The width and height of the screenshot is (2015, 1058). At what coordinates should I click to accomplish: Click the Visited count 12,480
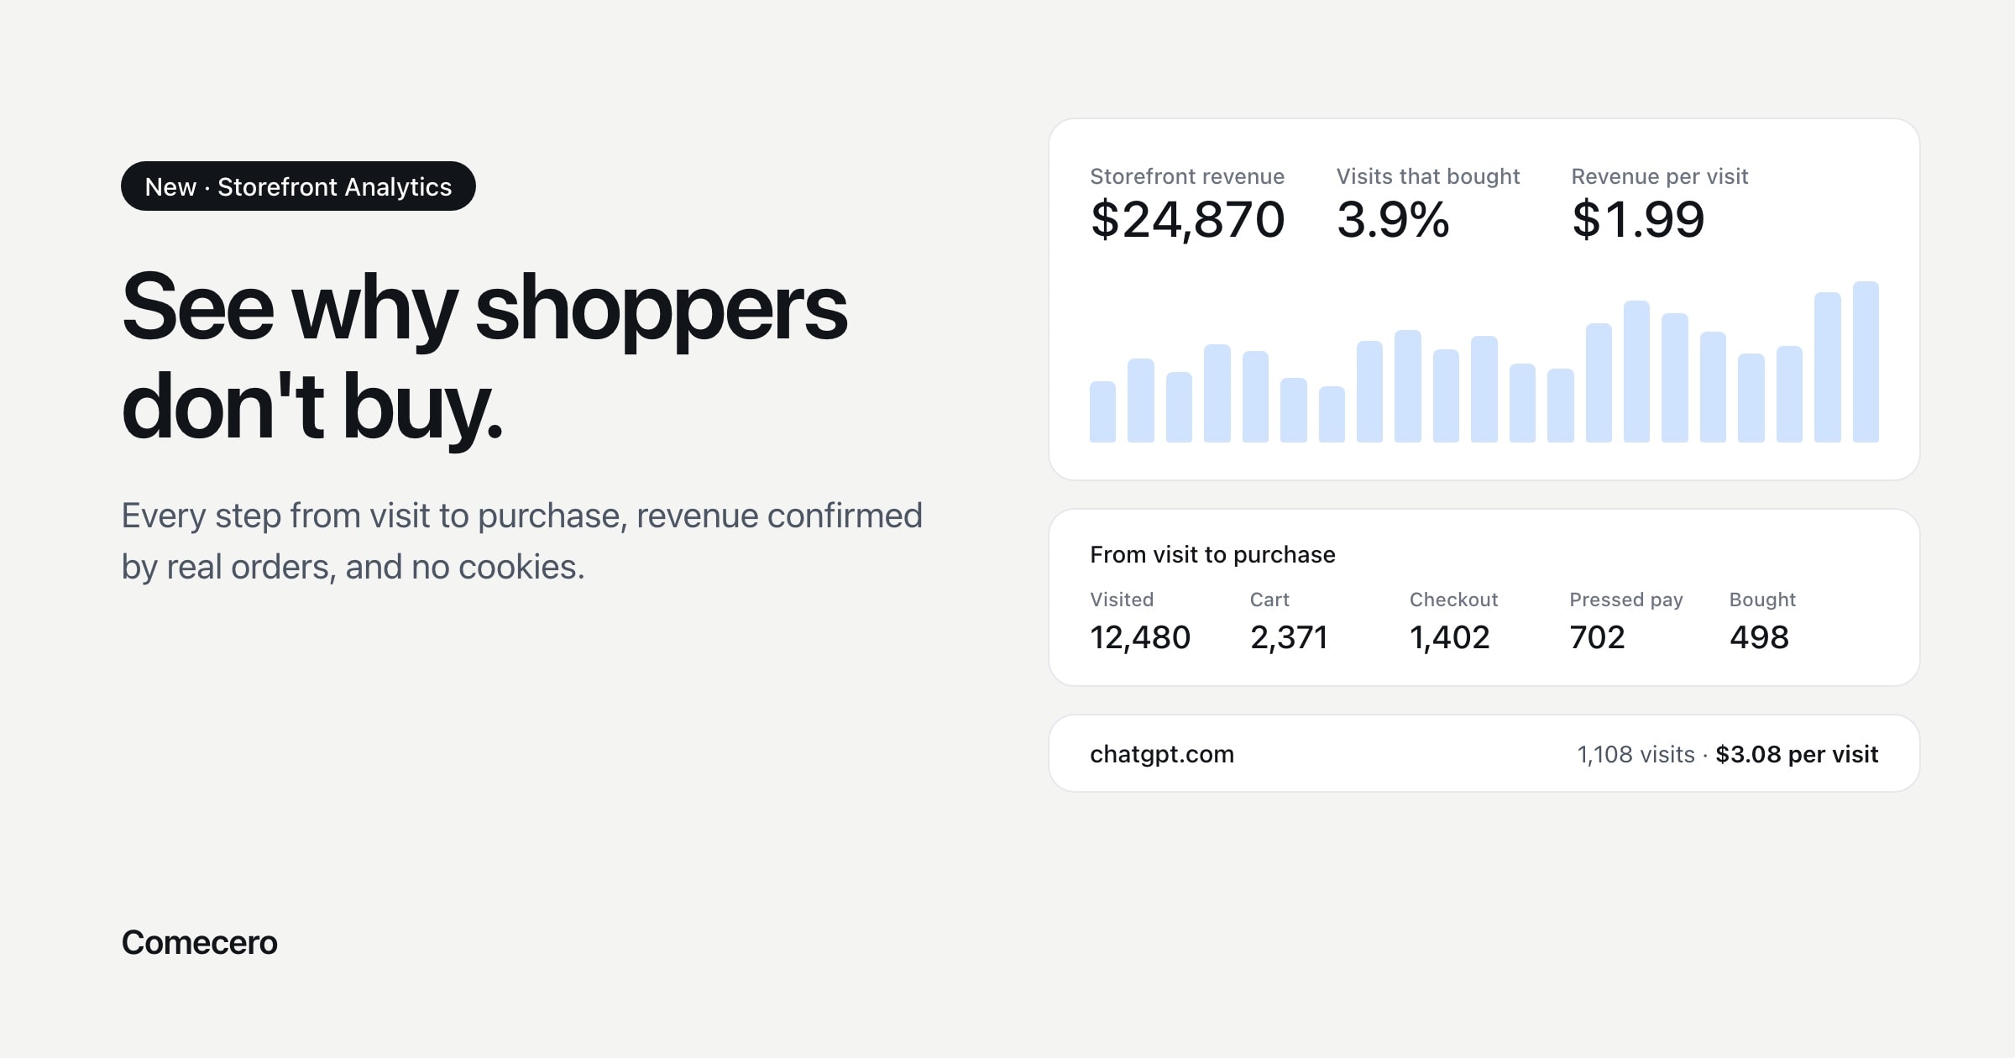tap(1140, 637)
